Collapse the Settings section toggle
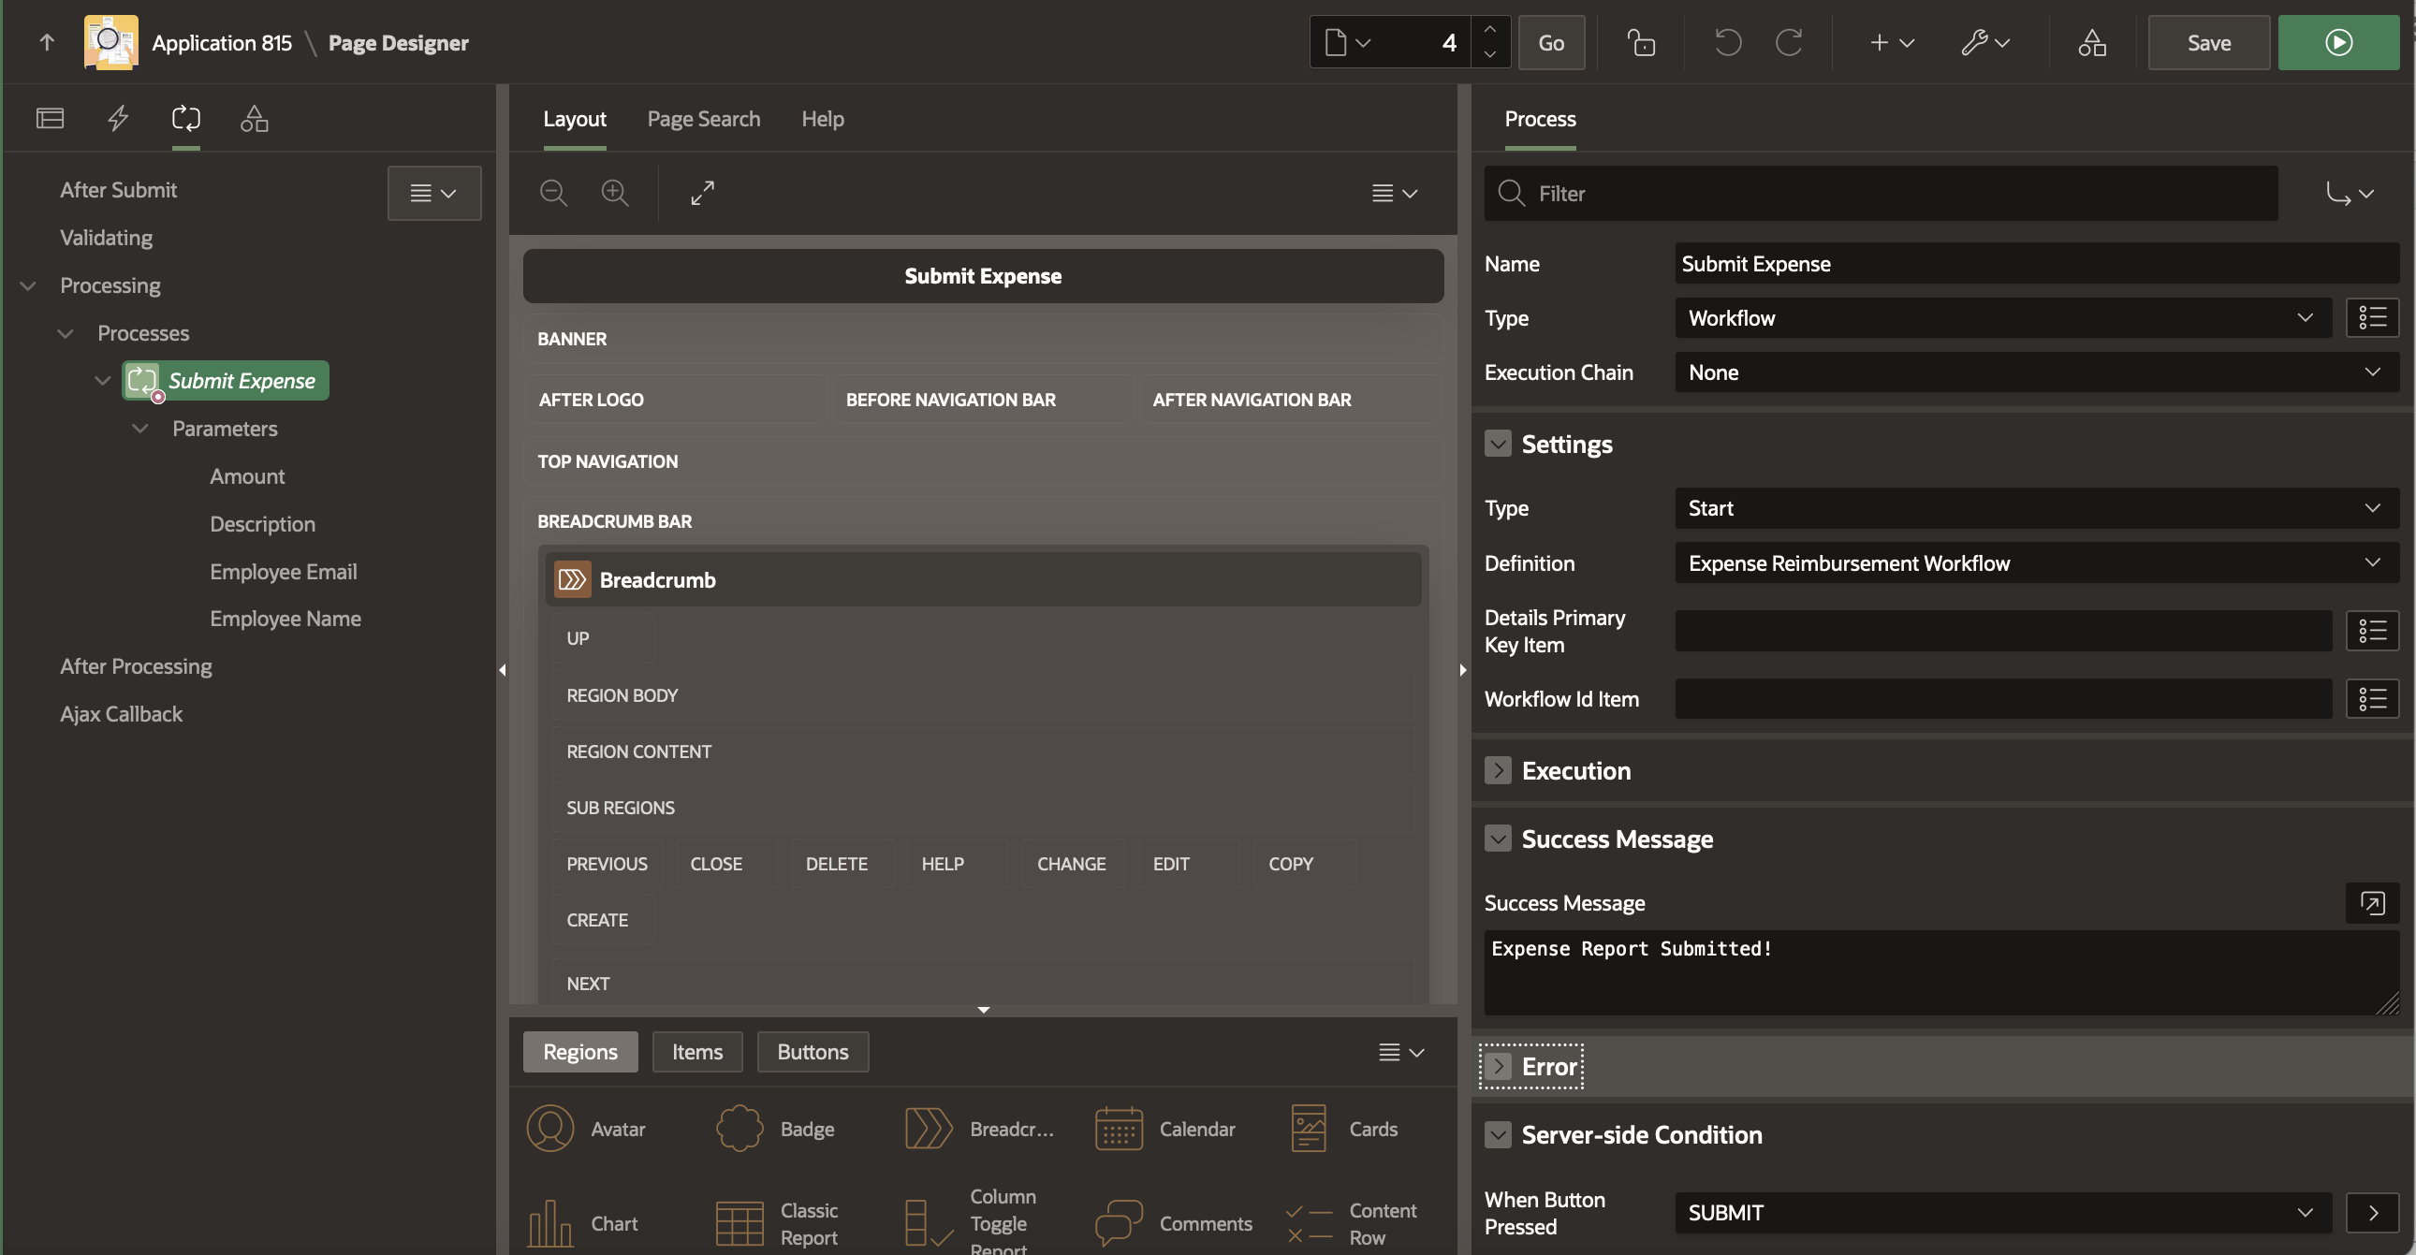Viewport: 2416px width, 1255px height. tap(1498, 444)
